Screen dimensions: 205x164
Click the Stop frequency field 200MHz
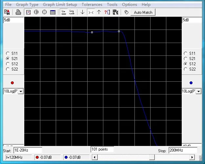pyautogui.click(x=183, y=150)
